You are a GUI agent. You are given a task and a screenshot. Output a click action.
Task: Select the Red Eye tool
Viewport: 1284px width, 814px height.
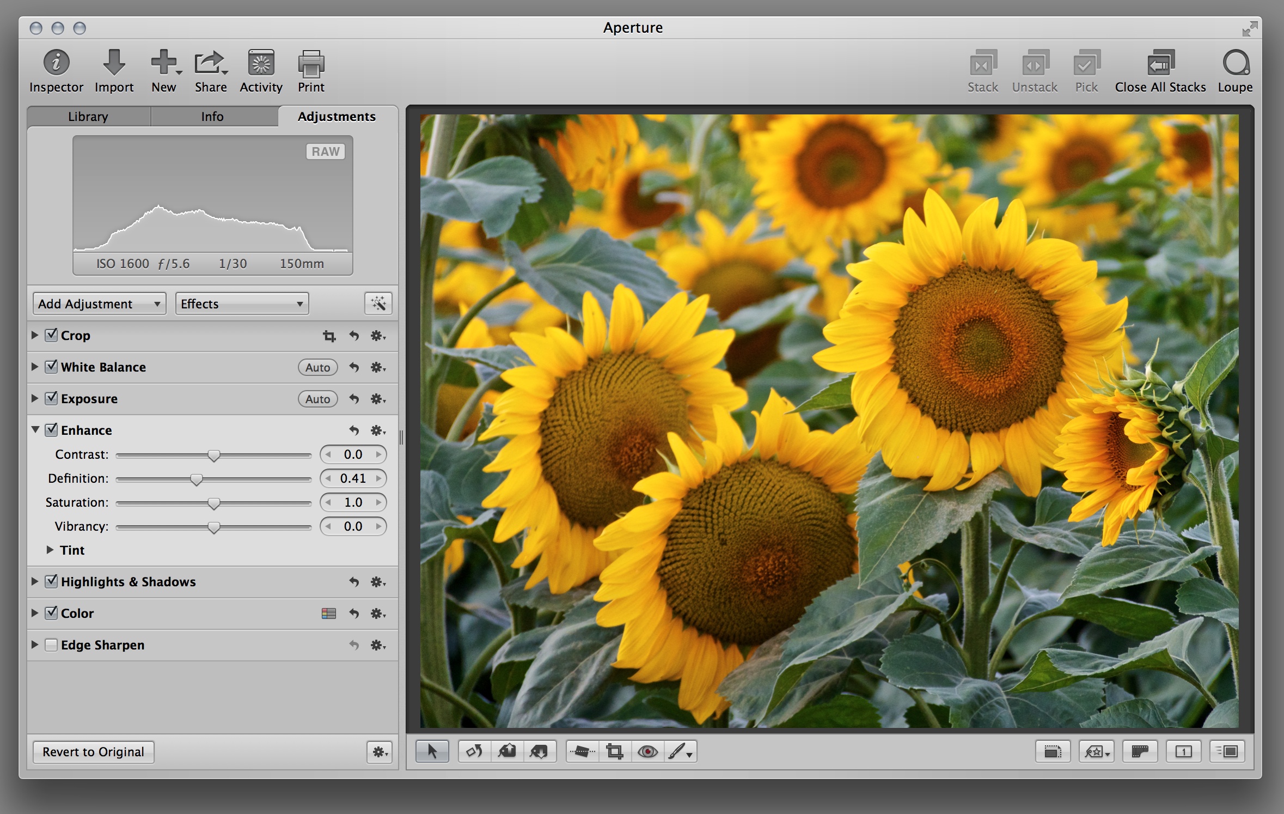coord(647,751)
